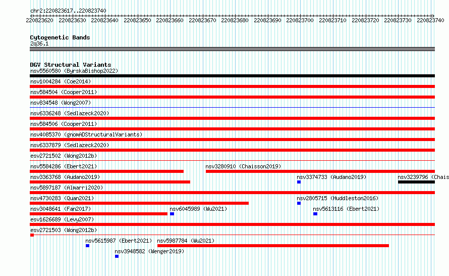Screen dimensions: 449x276
Task: Click the left arrow of the ruler
Action: tap(31, 16)
